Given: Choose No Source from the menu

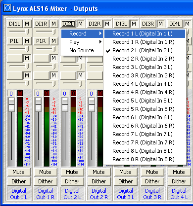Looking at the screenshot, I should click(x=82, y=50).
